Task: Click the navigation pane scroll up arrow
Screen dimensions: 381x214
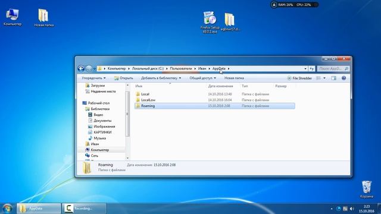Action: pos(127,85)
